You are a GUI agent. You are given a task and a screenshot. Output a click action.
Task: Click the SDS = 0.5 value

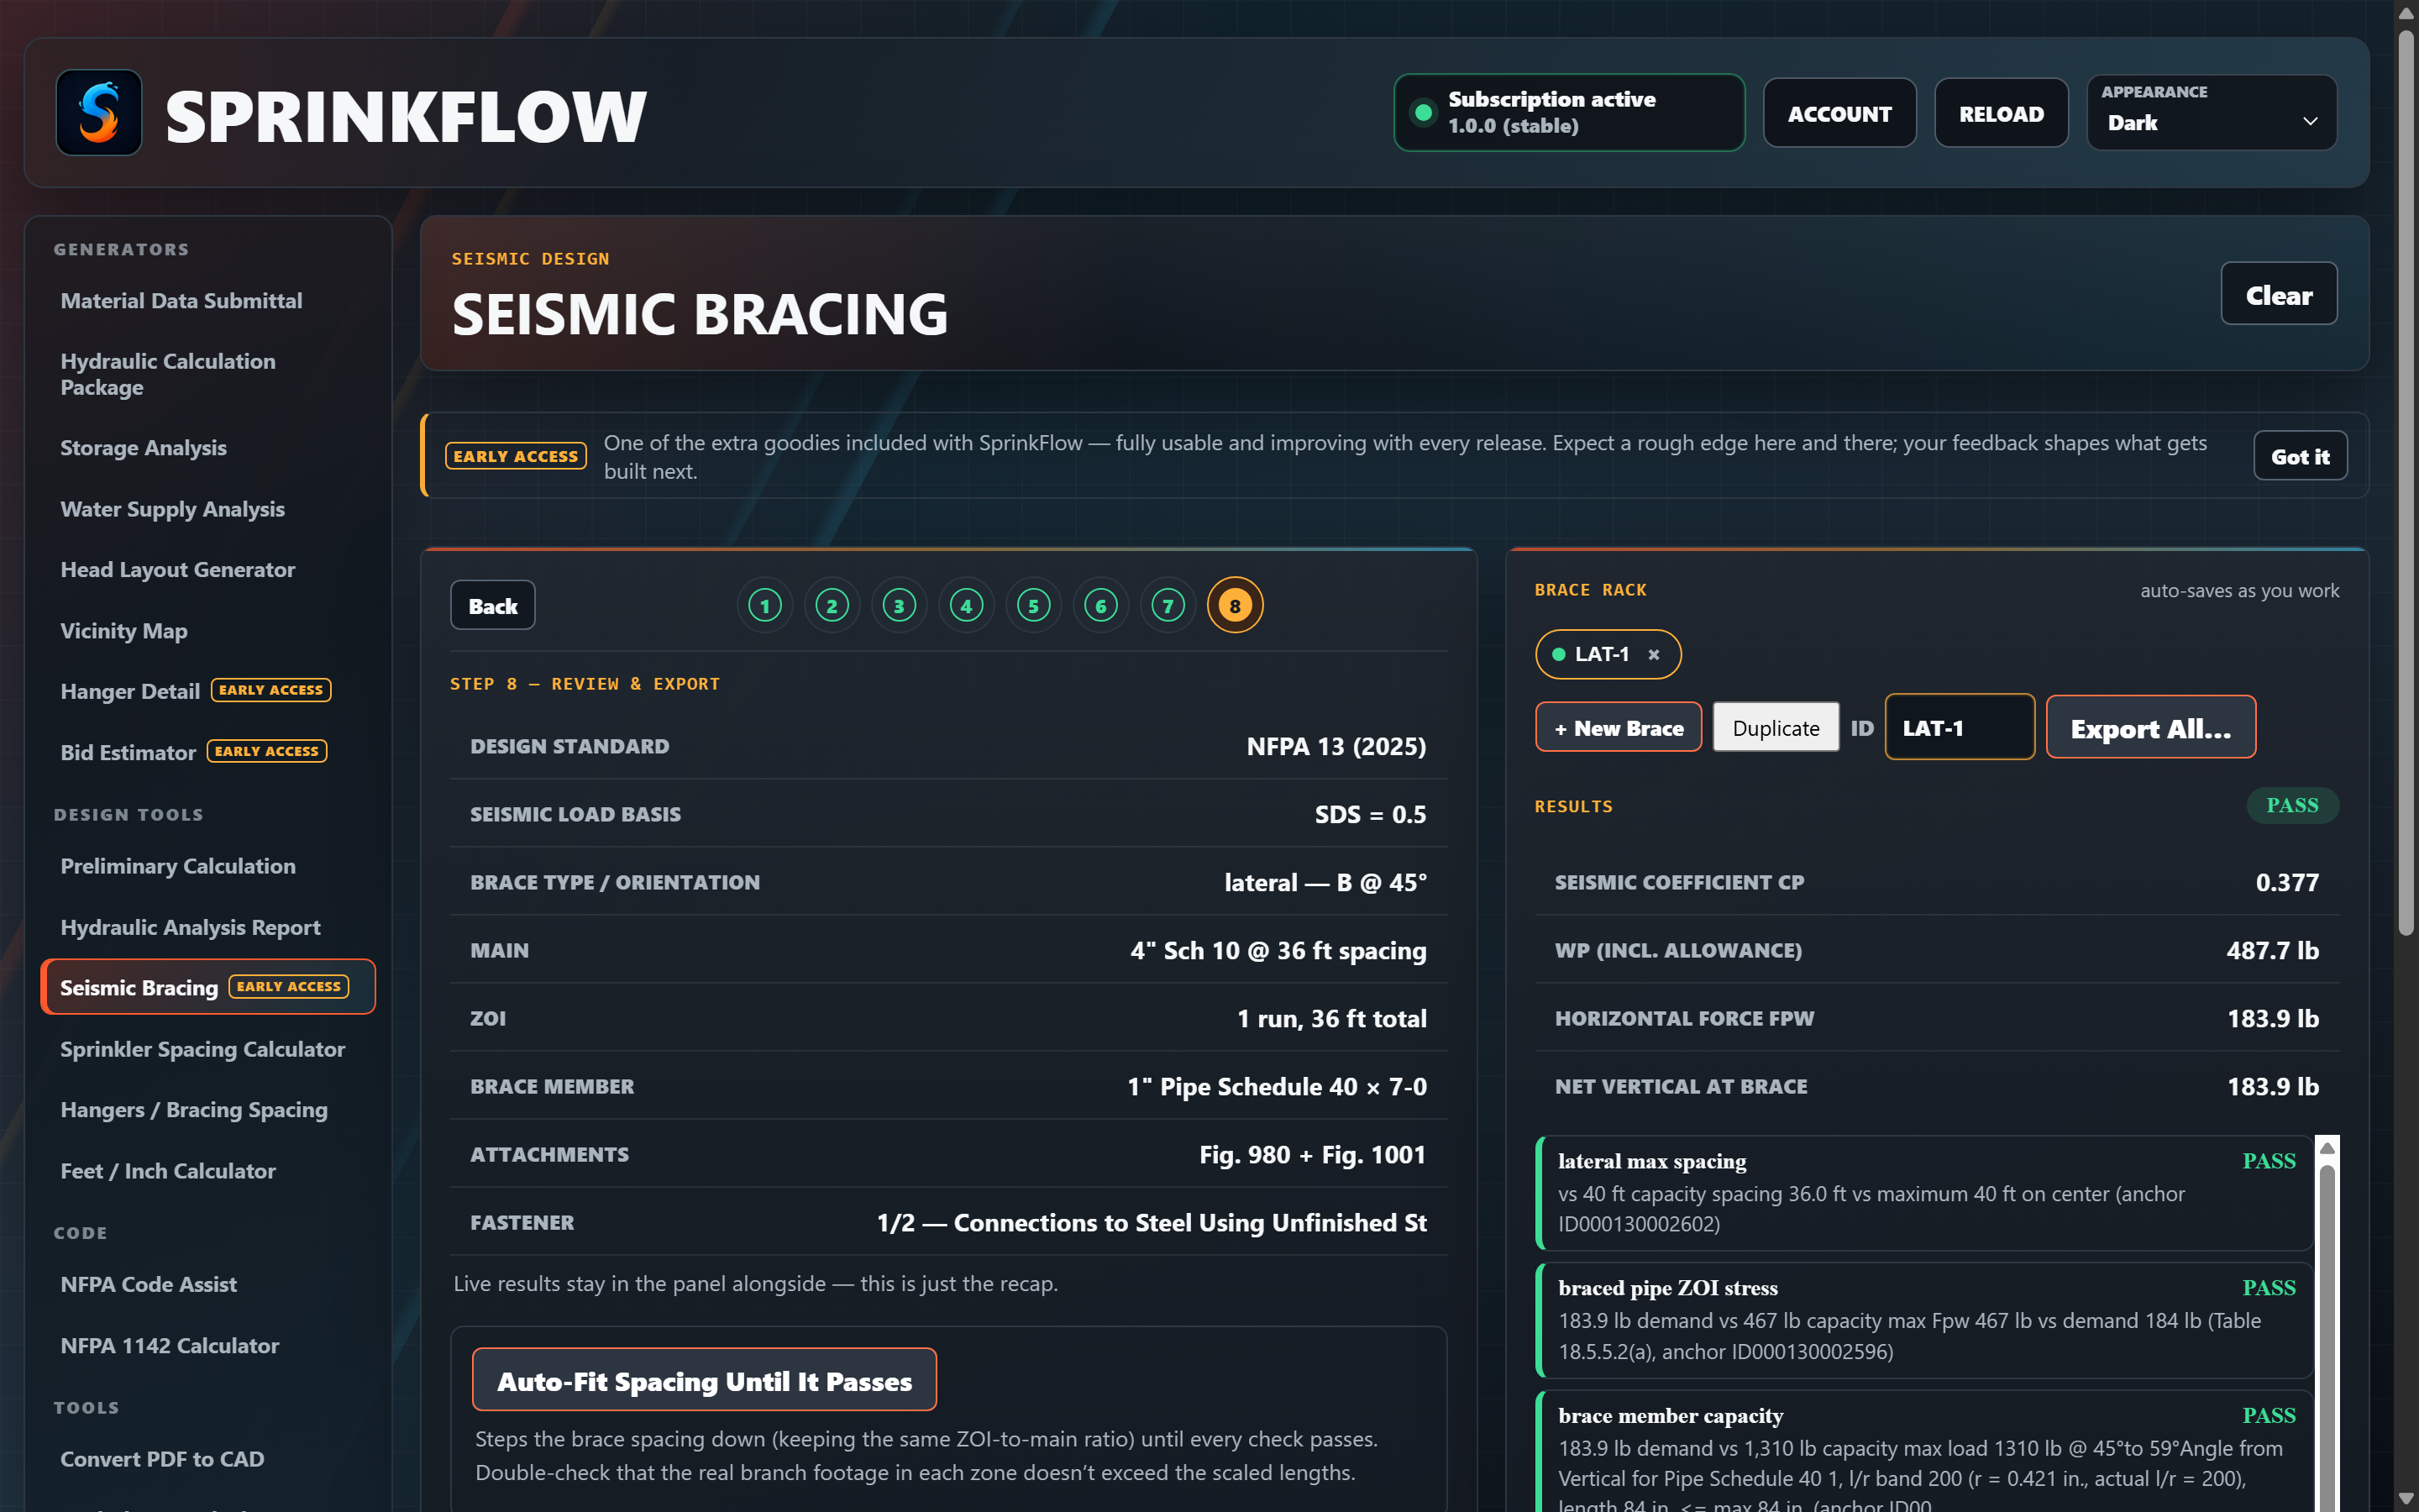pyautogui.click(x=1369, y=814)
